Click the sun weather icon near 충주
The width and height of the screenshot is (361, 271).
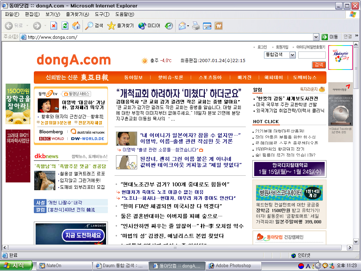(145, 61)
